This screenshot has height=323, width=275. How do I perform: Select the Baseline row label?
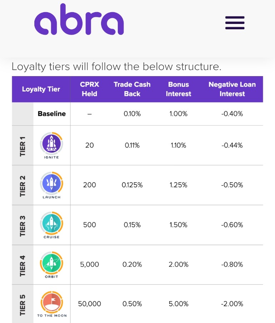click(x=52, y=114)
